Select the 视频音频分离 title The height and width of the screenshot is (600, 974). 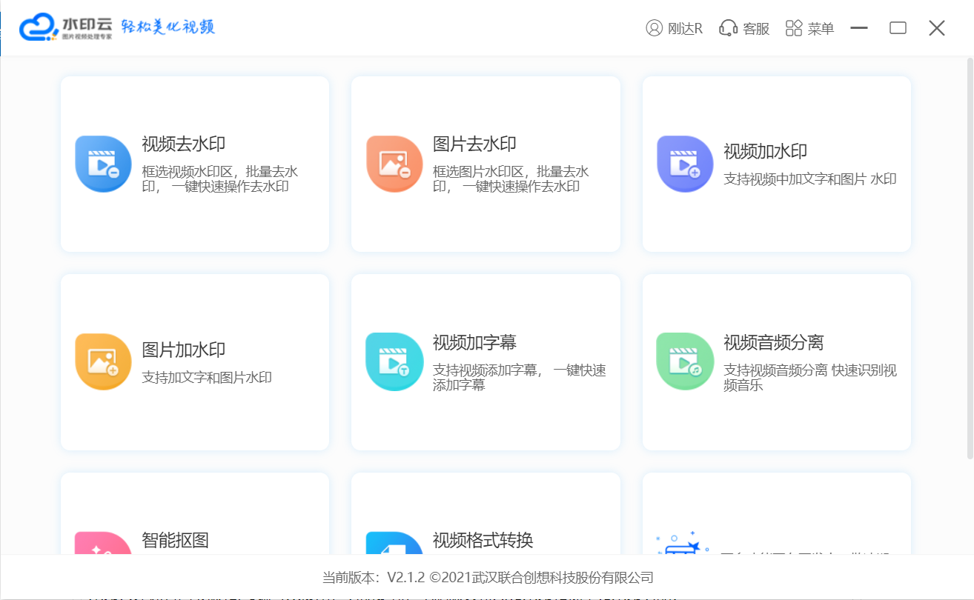tap(774, 343)
